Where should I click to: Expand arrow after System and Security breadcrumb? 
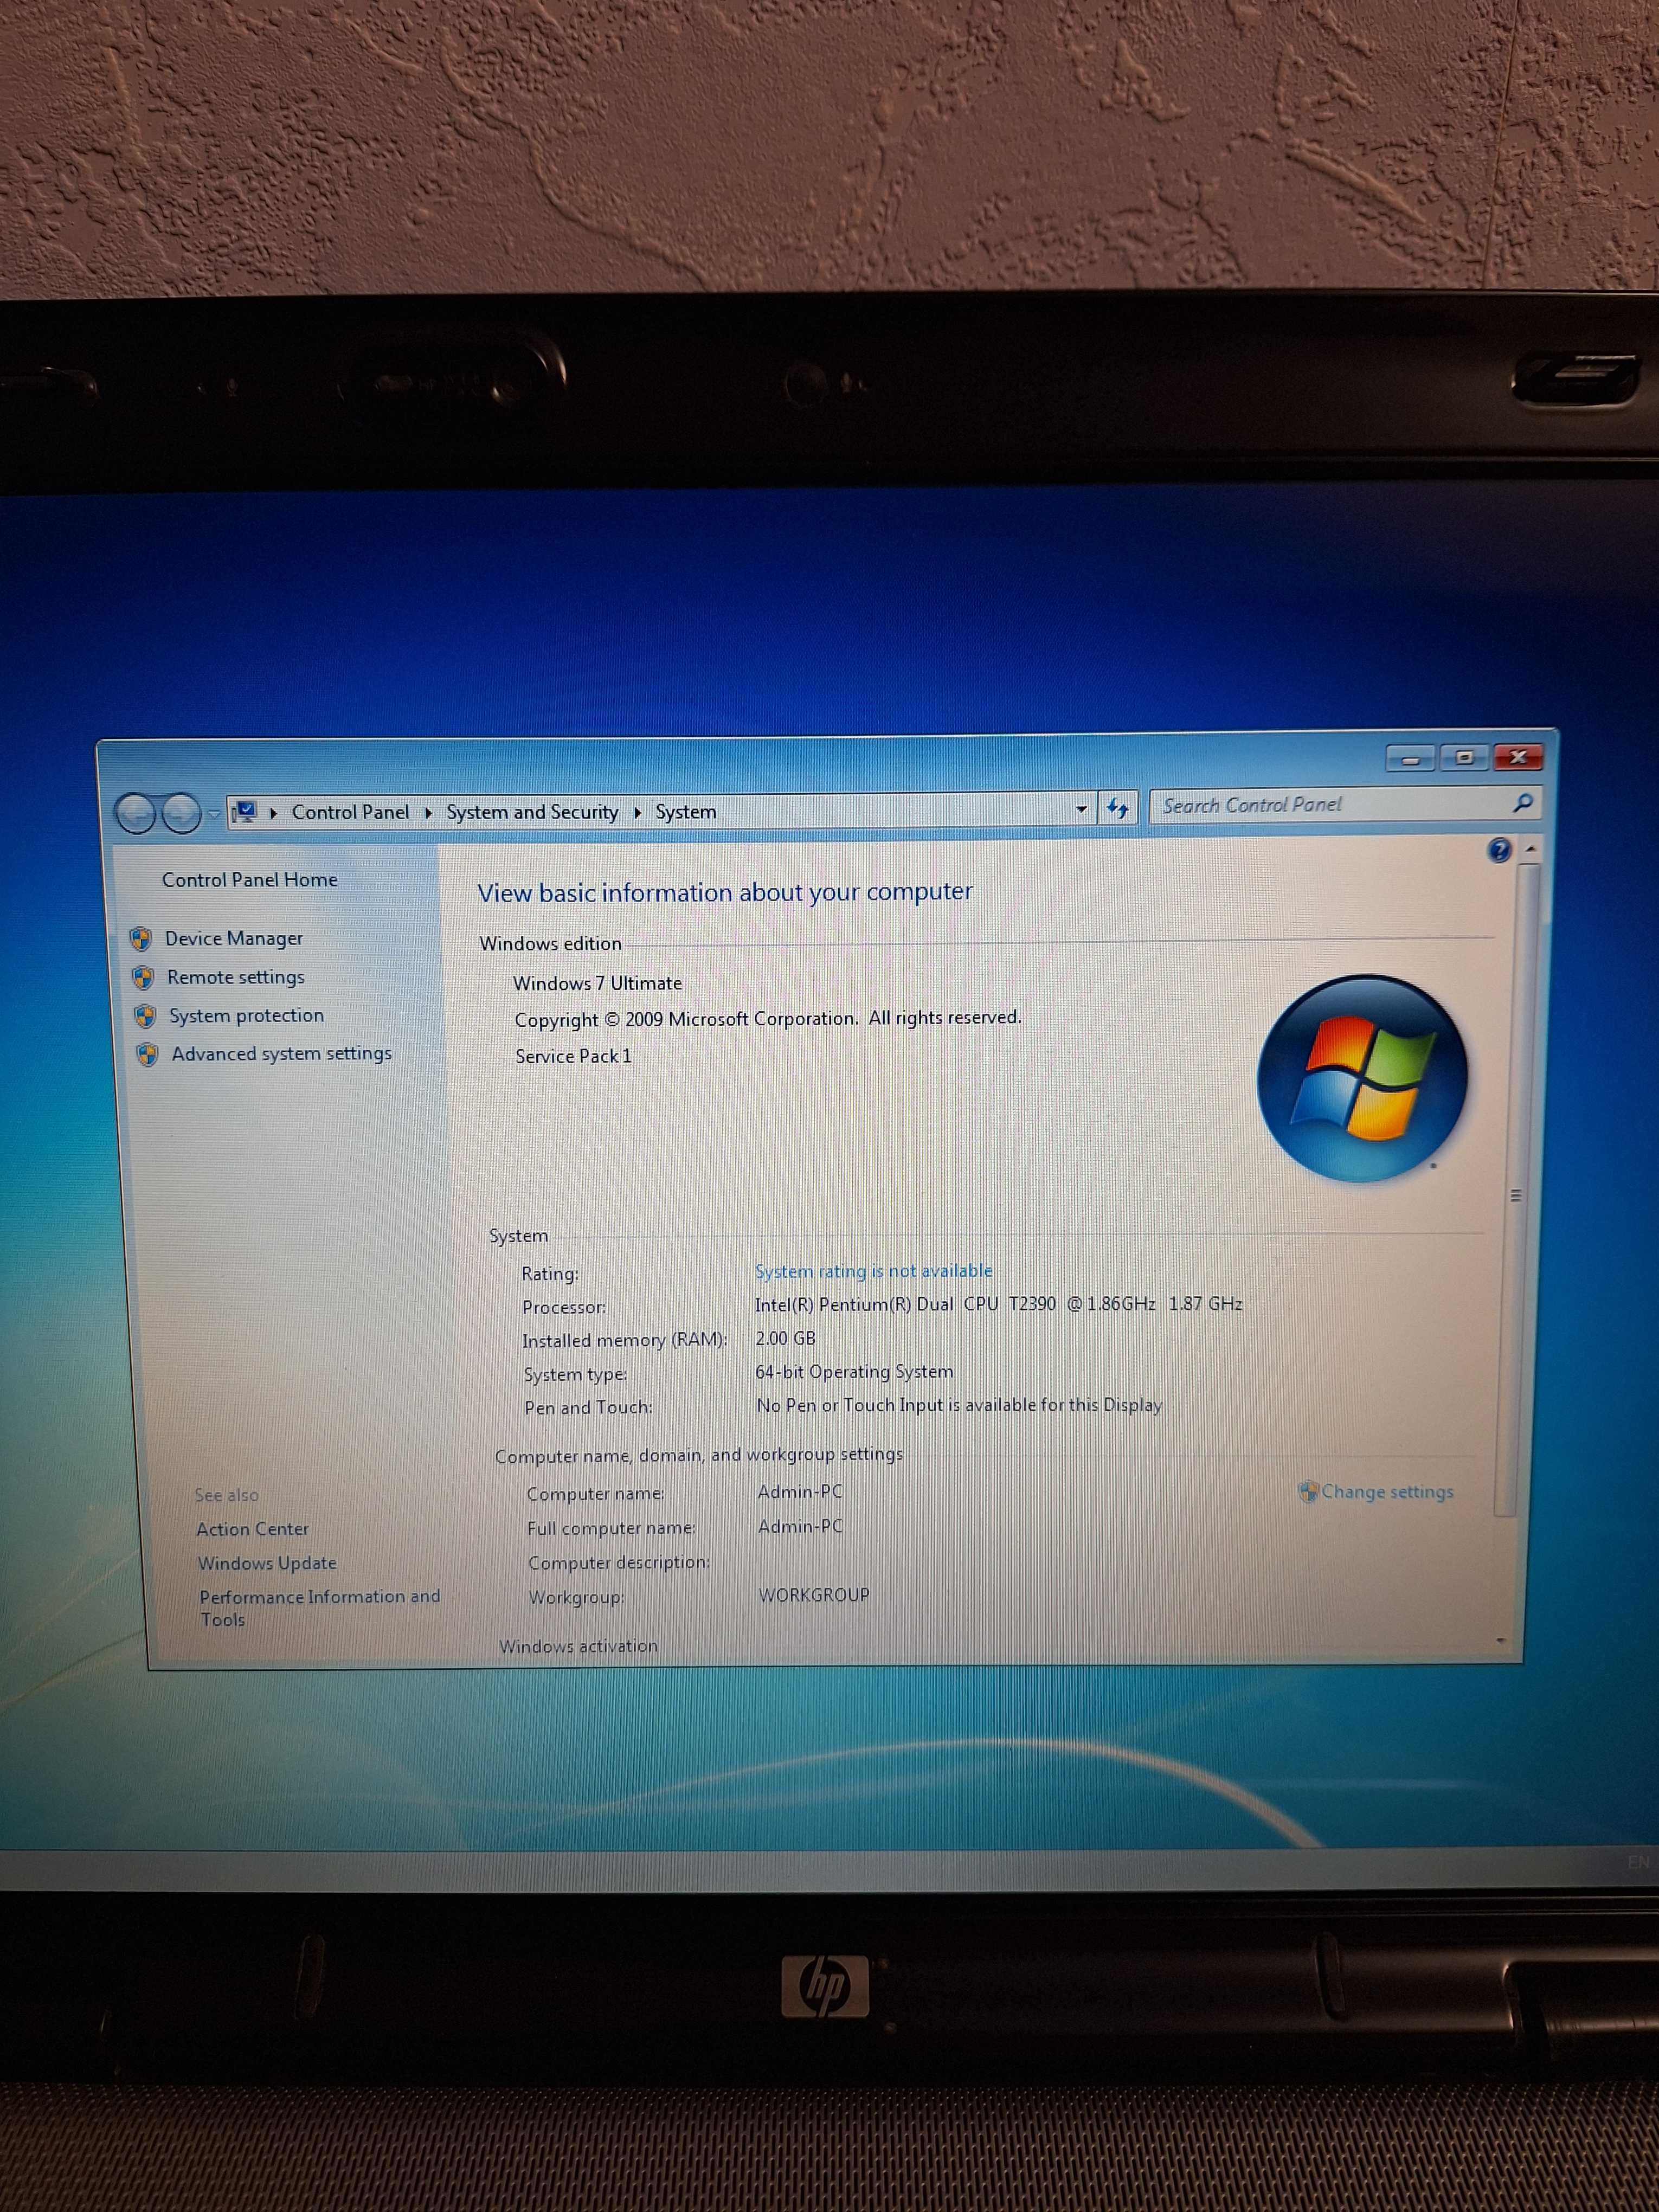tap(637, 812)
